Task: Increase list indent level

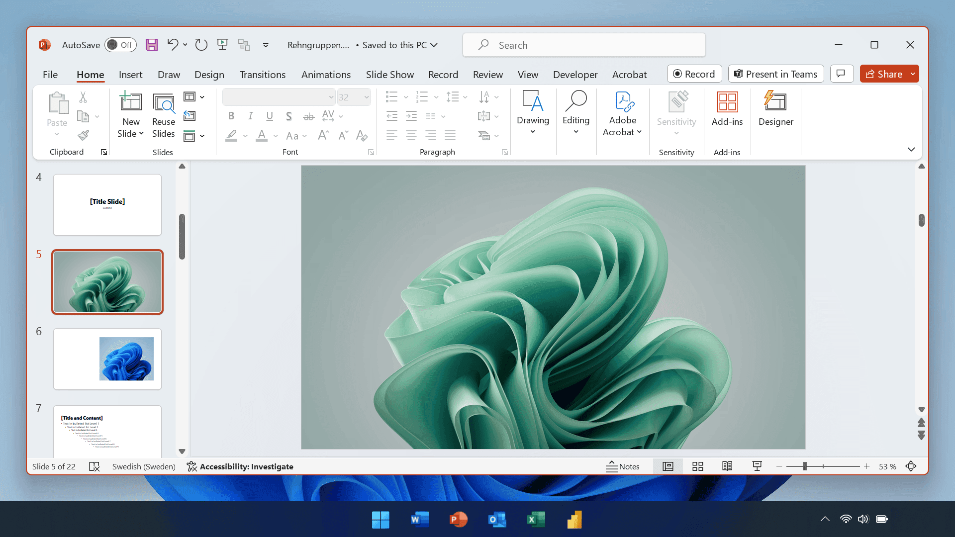Action: click(411, 116)
